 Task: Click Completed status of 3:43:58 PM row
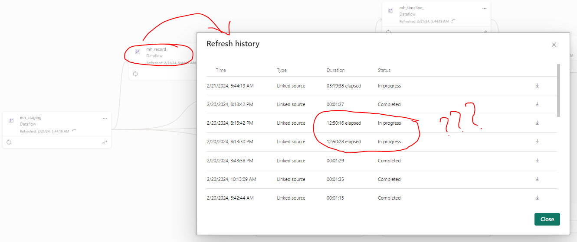tap(389, 161)
